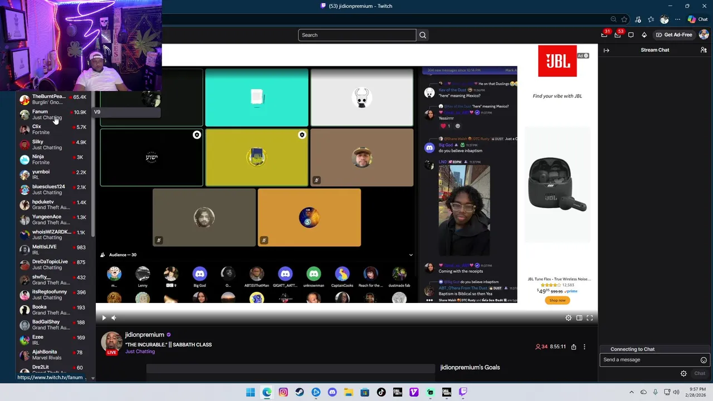Collapse the Stream Chat panel arrow
The height and width of the screenshot is (401, 713).
(x=607, y=50)
